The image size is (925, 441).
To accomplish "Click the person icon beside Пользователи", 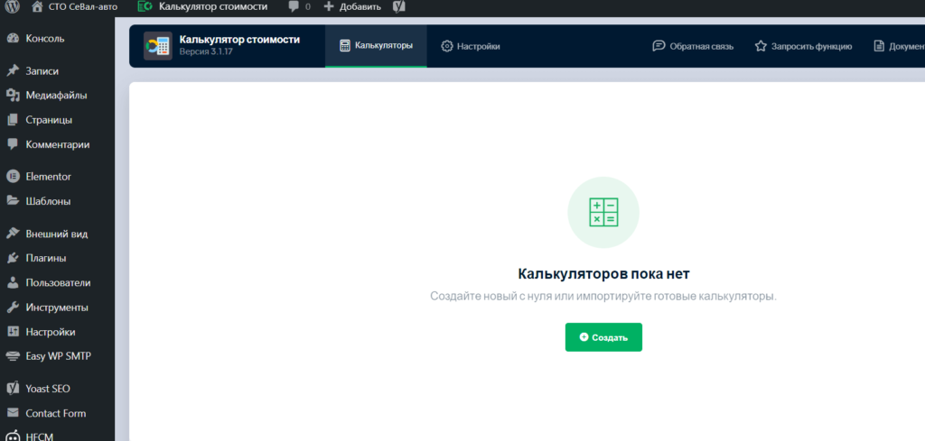I will pyautogui.click(x=13, y=283).
